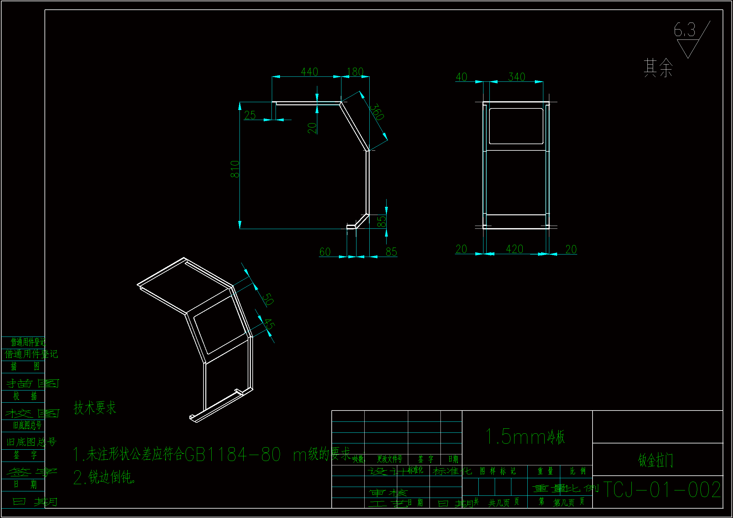Select the 技术要求 heading text
This screenshot has height=518, width=733.
pos(95,408)
